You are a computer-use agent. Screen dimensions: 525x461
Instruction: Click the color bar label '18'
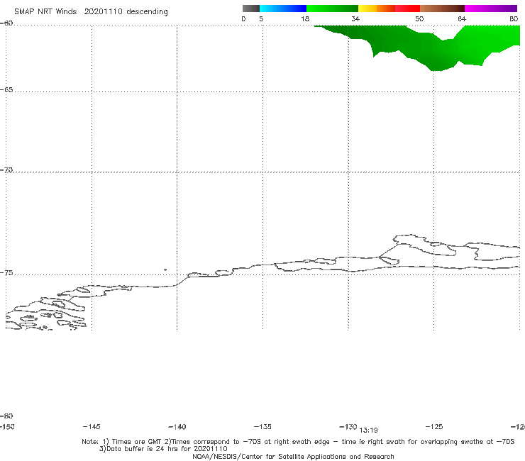[305, 18]
